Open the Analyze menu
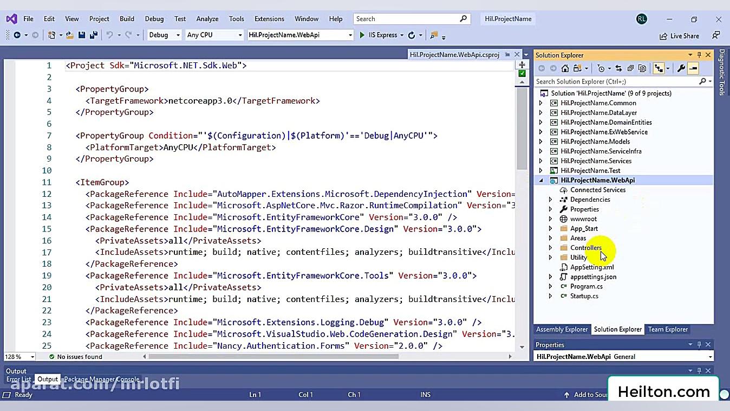 click(x=207, y=18)
